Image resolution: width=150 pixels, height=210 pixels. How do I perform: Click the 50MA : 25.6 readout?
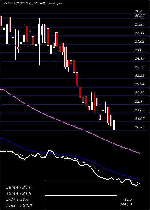[19, 187]
